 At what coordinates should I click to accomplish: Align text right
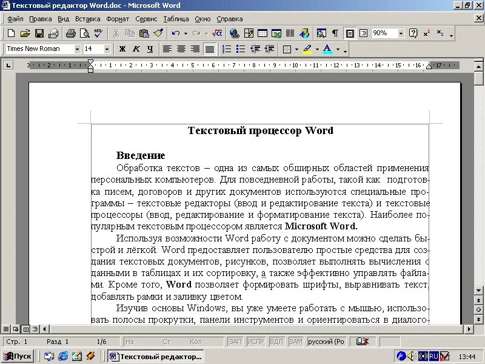[195, 49]
